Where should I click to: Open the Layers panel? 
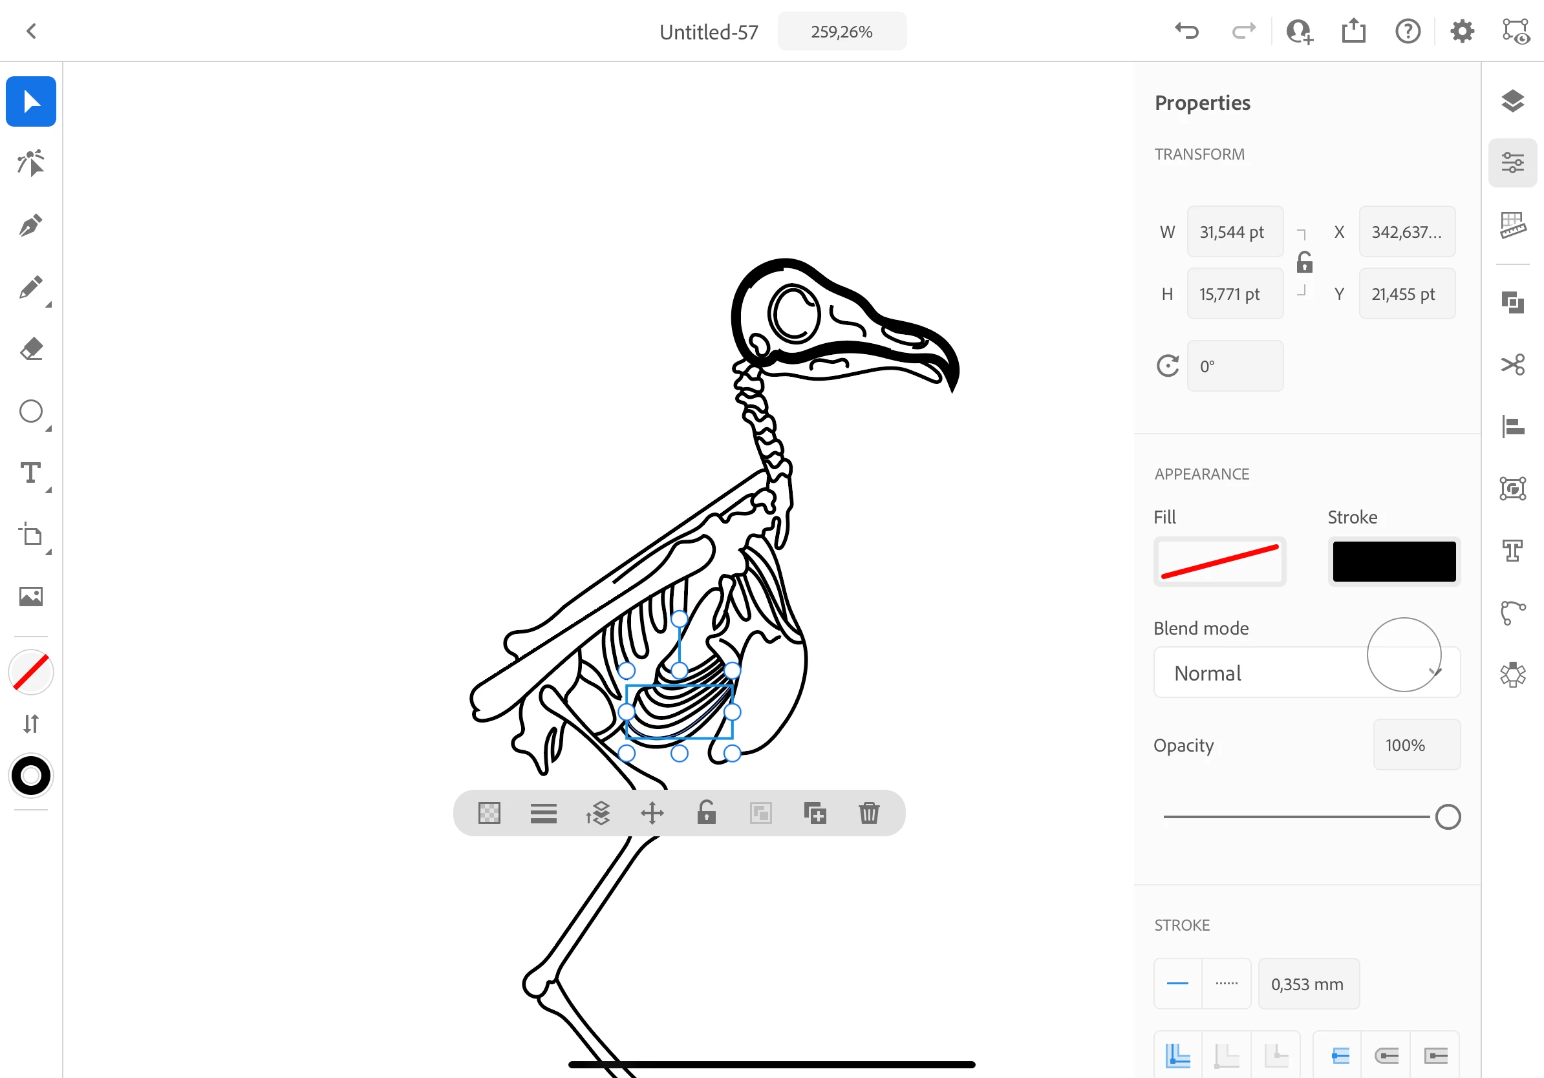click(x=1512, y=101)
